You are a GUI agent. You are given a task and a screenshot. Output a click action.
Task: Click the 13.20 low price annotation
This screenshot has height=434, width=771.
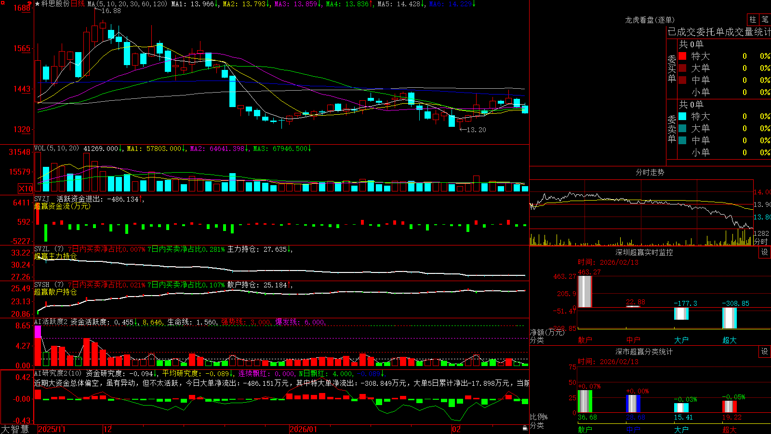[477, 130]
